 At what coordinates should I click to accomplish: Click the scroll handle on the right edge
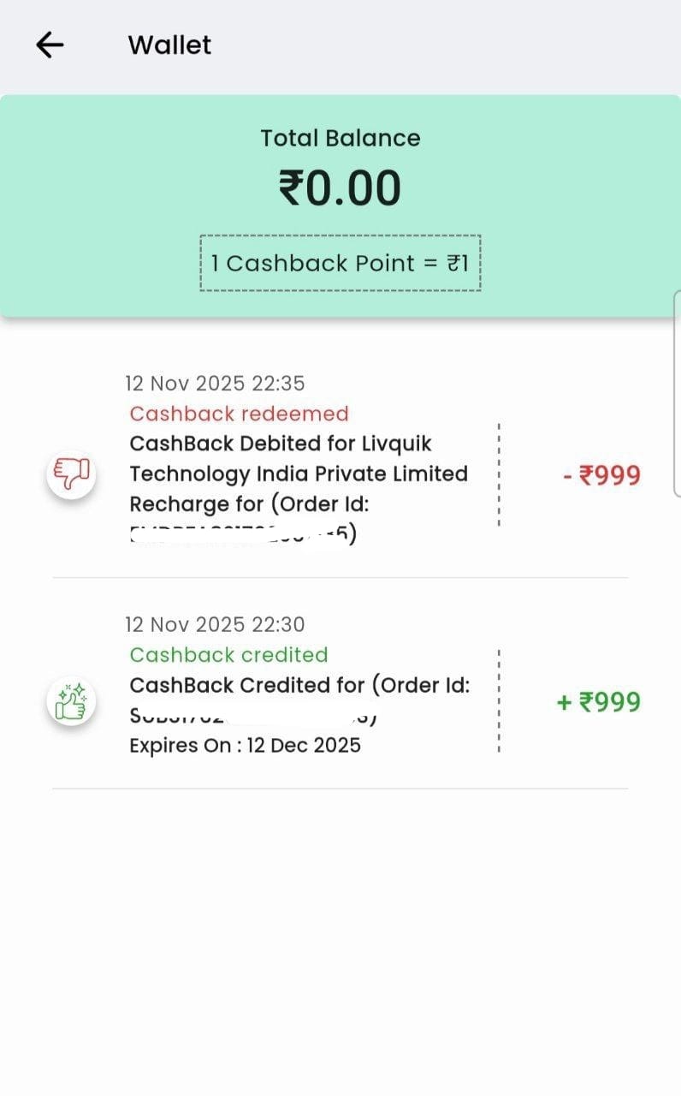pyautogui.click(x=677, y=394)
